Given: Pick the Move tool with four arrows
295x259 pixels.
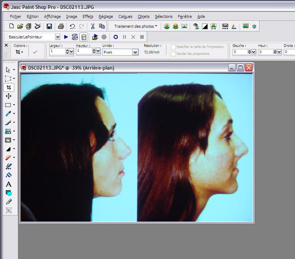Looking at the screenshot, I should tap(8, 96).
